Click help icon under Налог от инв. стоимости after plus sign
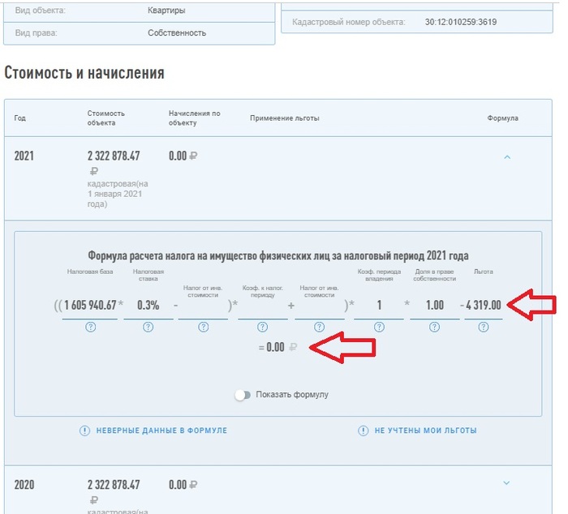The width and height of the screenshot is (568, 514). tap(319, 328)
